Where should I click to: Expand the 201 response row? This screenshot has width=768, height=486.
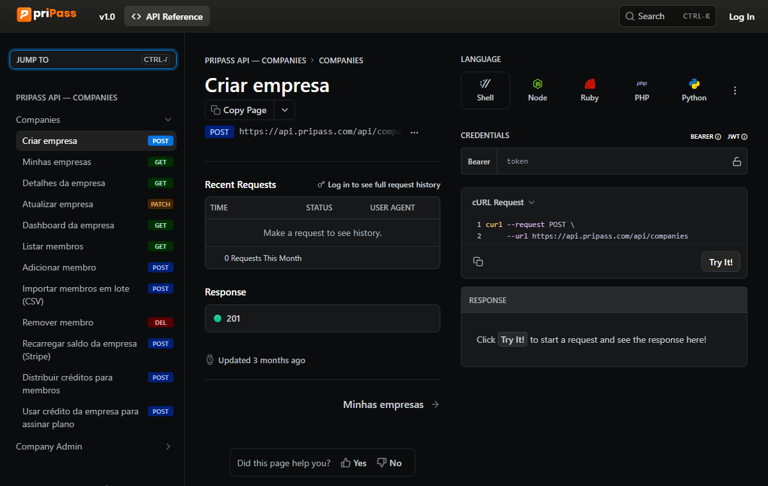[x=323, y=318]
